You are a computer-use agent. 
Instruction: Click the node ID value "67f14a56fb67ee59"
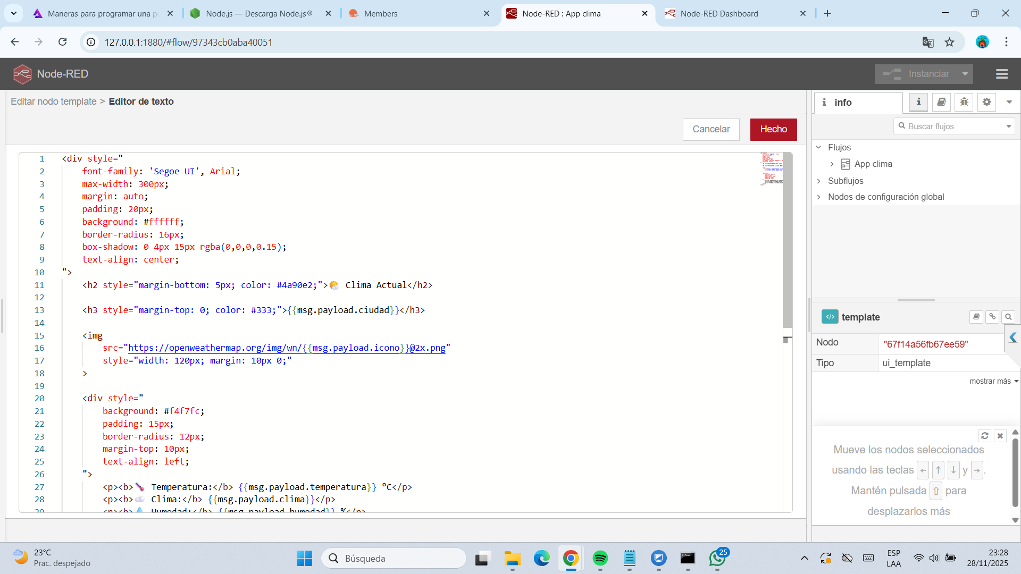point(926,344)
